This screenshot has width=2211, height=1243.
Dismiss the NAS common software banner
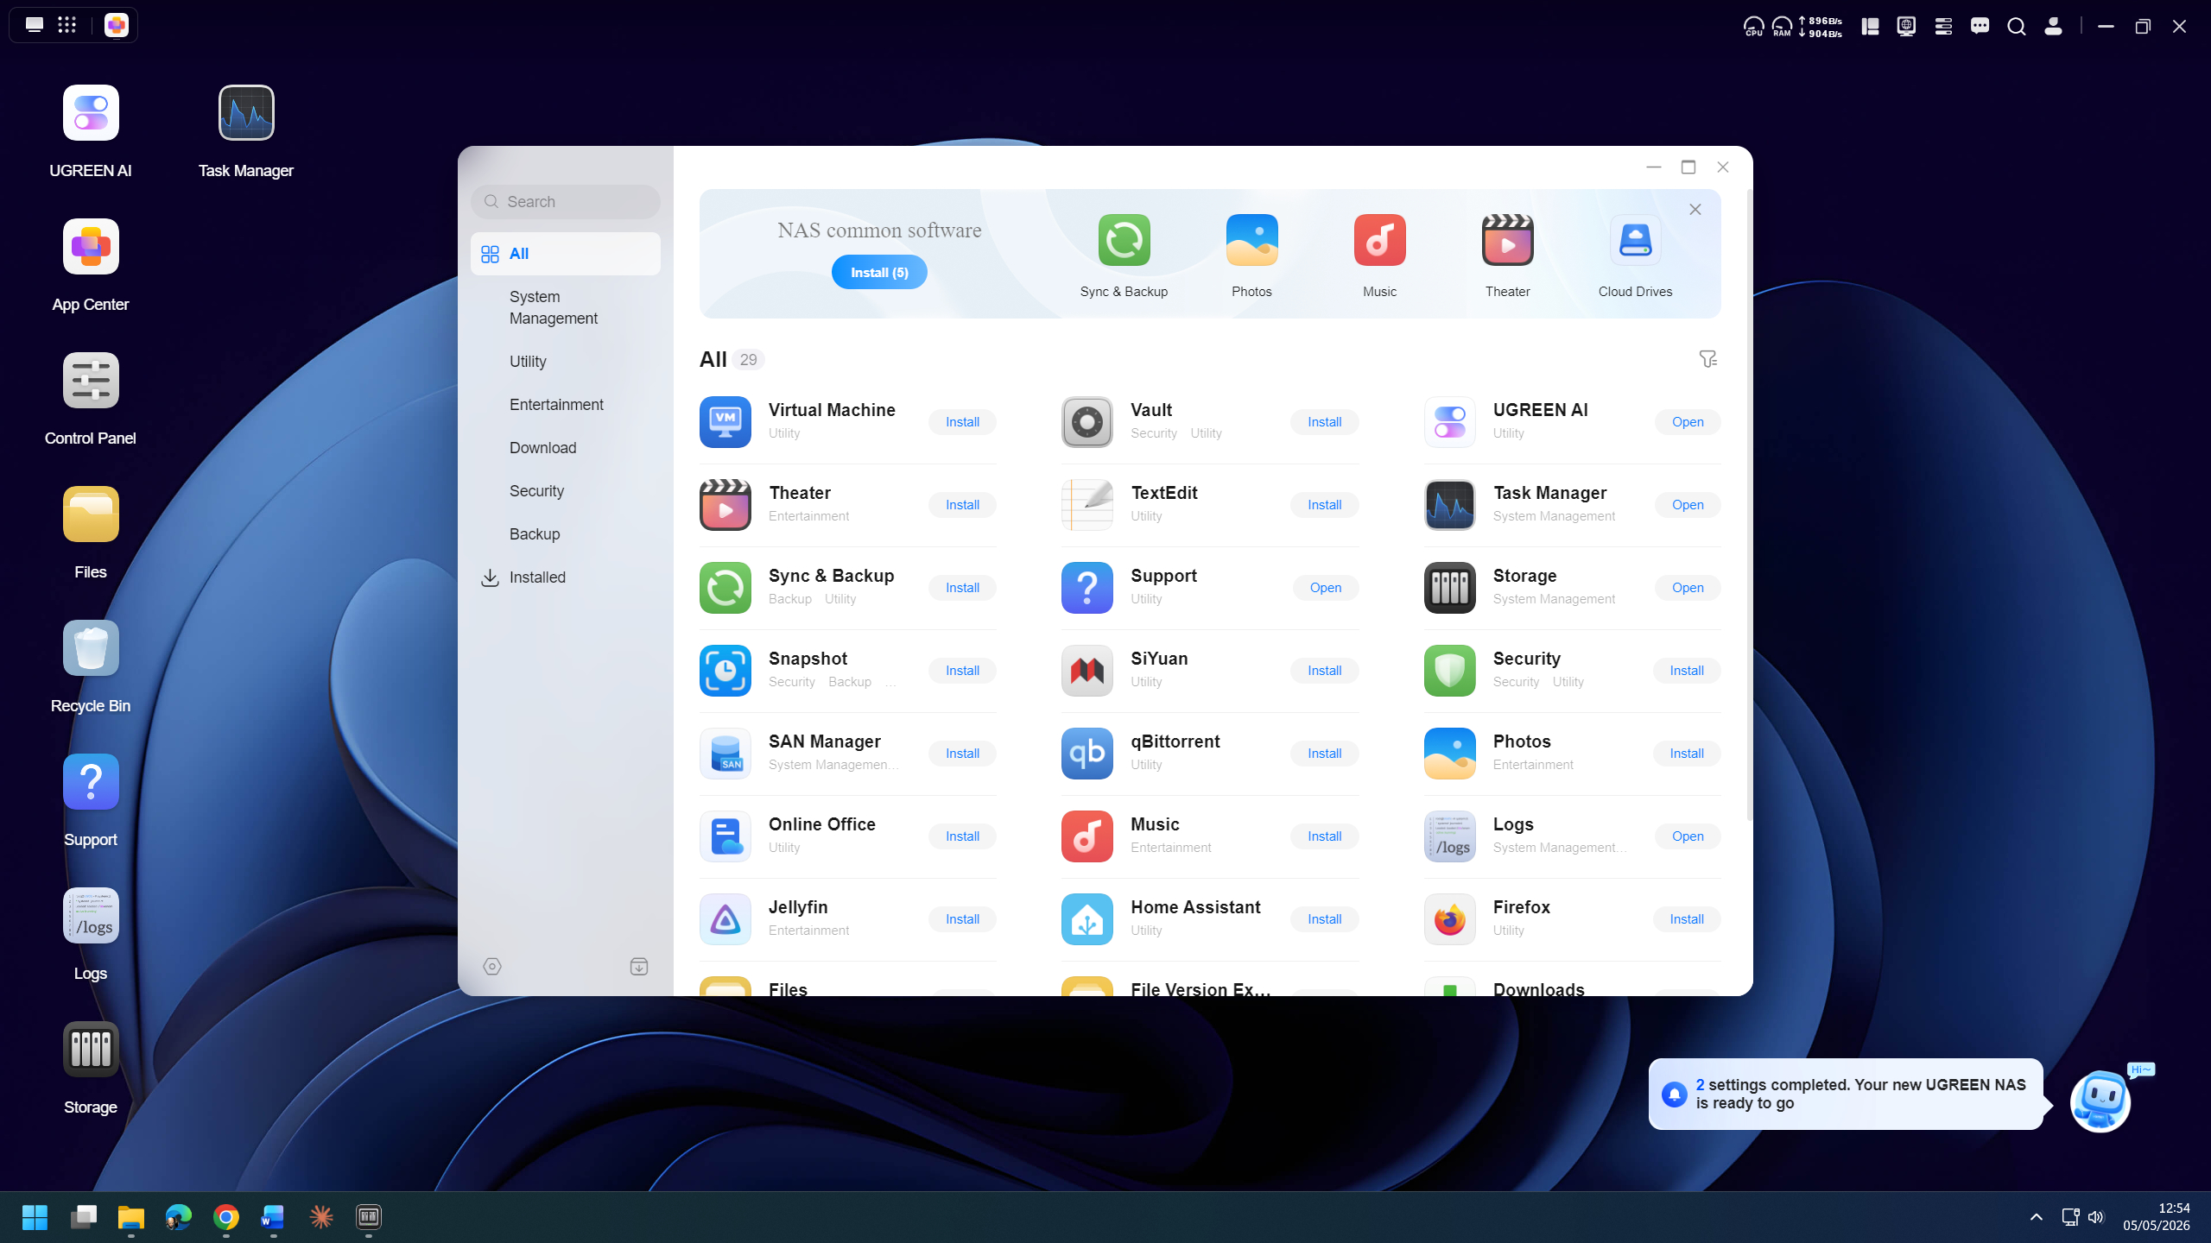point(1695,210)
